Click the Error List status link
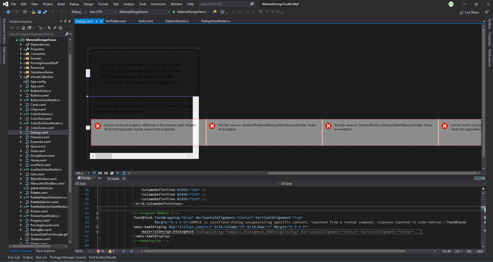 point(14,257)
